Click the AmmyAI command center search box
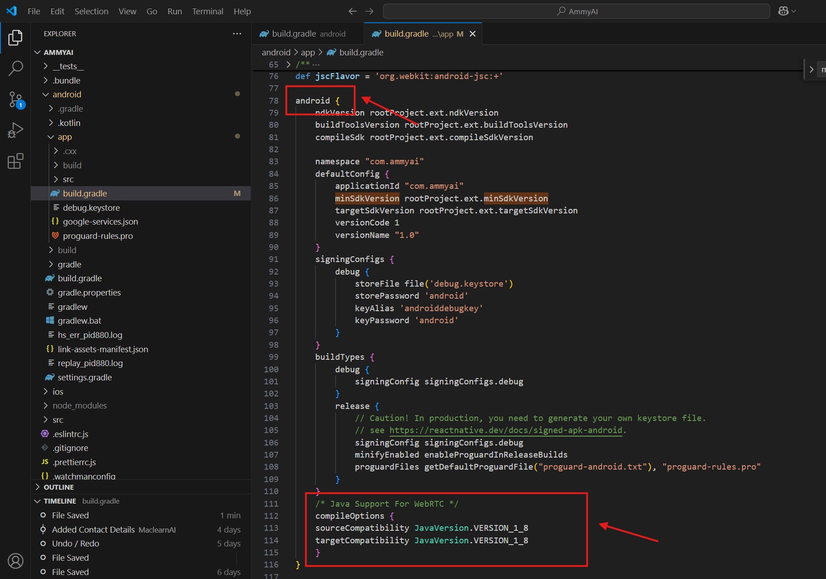Viewport: 826px width, 579px height. [576, 11]
